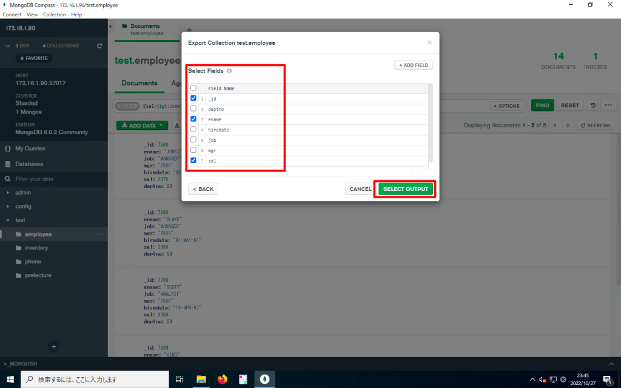
Task: Expand the config database tree
Action: point(8,207)
